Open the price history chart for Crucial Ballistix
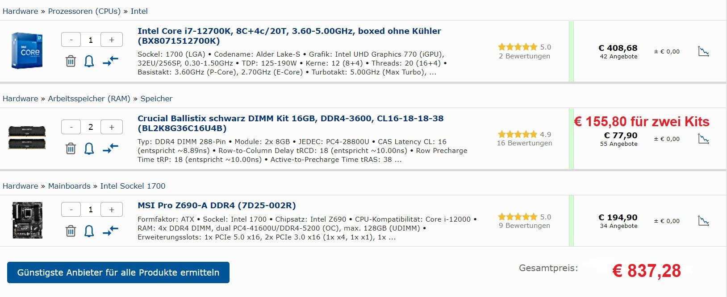727x297 pixels. 703,139
